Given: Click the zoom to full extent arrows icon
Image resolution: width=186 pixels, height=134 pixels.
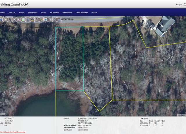Looking at the screenshot, I should (46, 20).
